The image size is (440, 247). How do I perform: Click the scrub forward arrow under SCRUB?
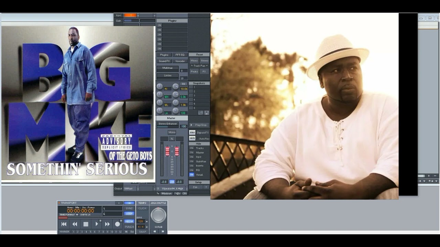[163, 231]
